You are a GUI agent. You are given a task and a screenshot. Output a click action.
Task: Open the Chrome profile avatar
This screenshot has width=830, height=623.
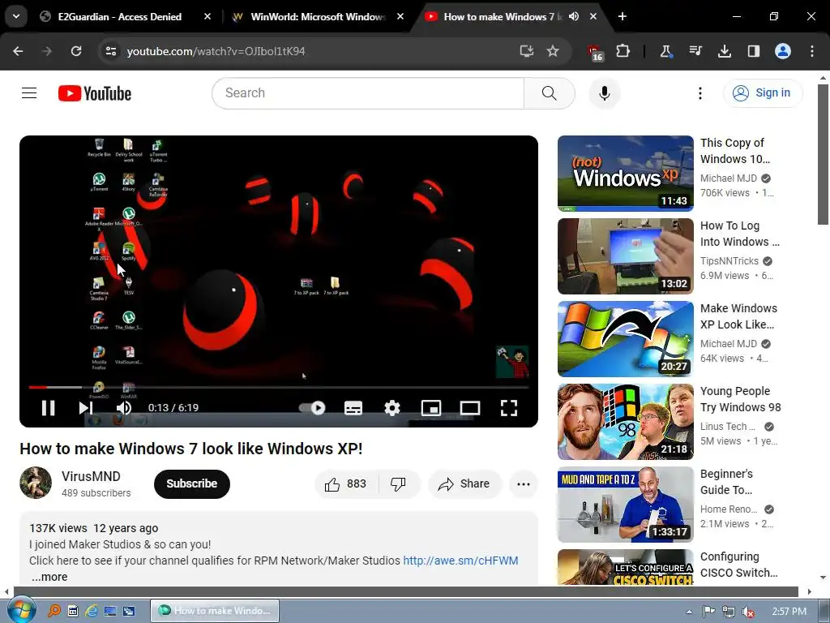point(782,51)
